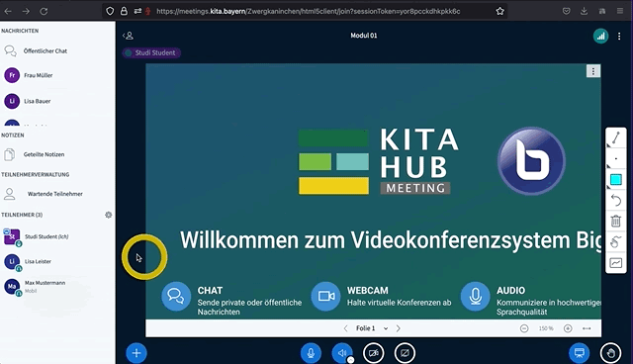Reset the 150 % zoom level
633x364 pixels.
[546, 328]
